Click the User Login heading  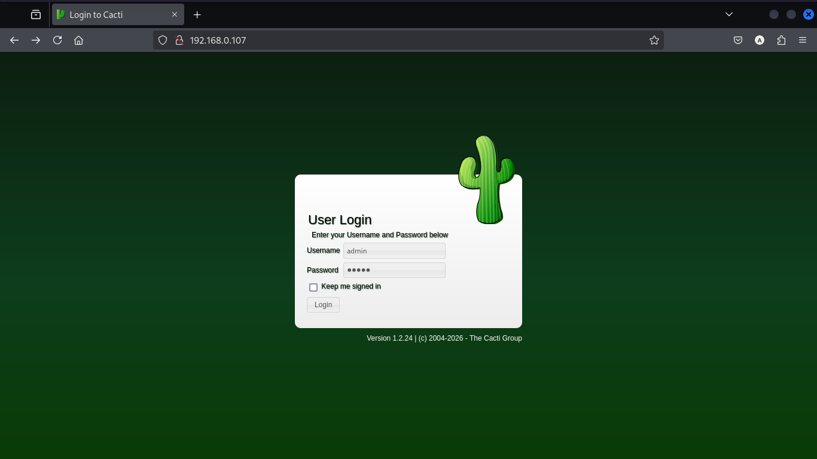click(340, 219)
